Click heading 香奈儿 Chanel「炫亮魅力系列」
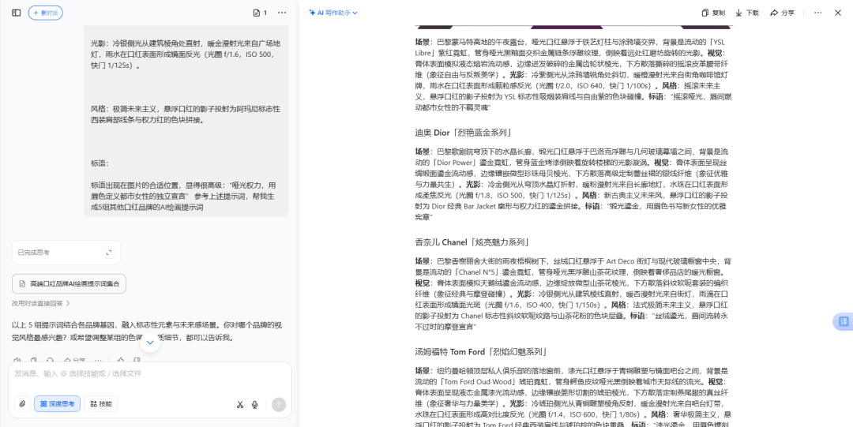 pyautogui.click(x=472, y=242)
